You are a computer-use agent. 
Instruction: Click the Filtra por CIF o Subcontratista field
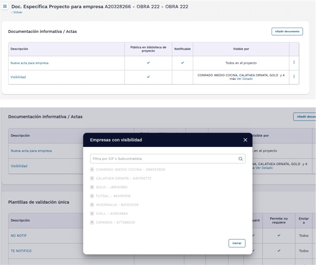(x=164, y=159)
